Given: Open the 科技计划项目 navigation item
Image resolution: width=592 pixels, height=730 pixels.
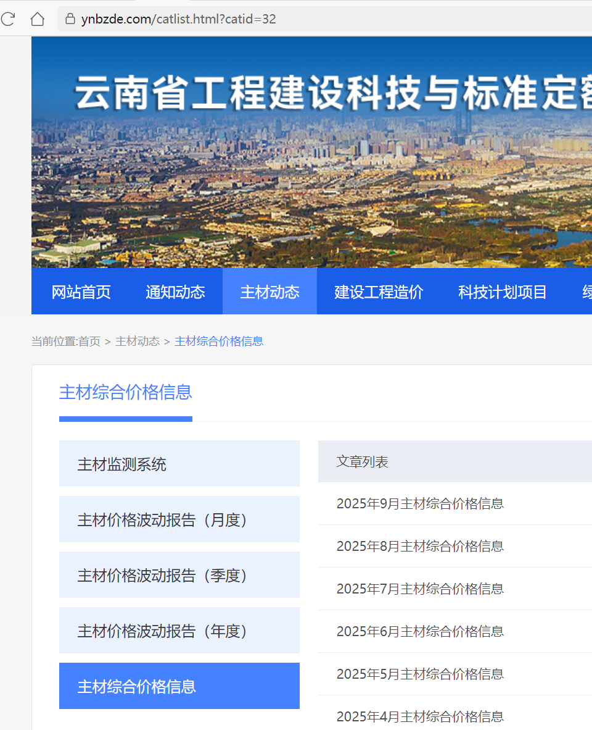Looking at the screenshot, I should [503, 292].
